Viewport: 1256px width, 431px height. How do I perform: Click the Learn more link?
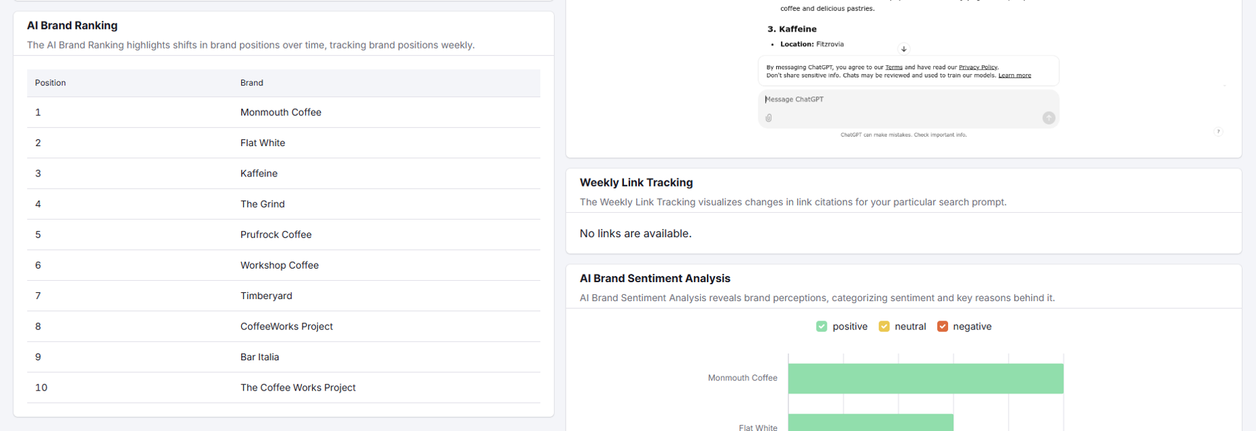pyautogui.click(x=1014, y=75)
